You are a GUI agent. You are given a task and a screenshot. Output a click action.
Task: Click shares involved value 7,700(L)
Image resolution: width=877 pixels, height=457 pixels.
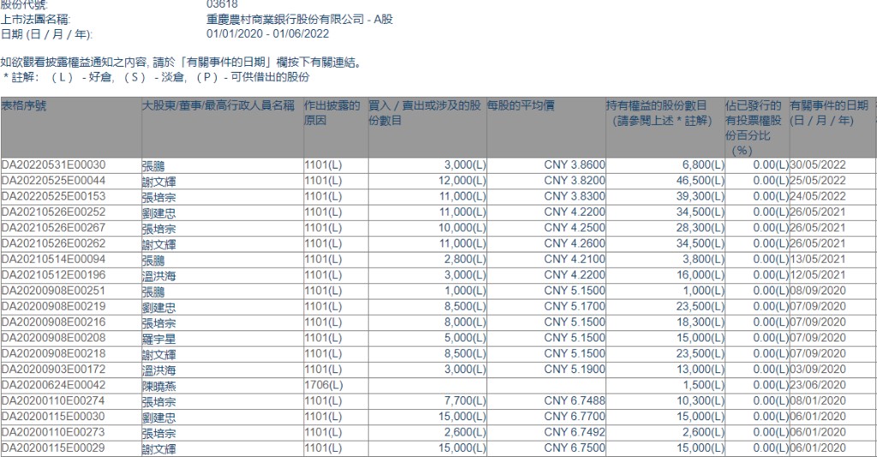(x=463, y=401)
